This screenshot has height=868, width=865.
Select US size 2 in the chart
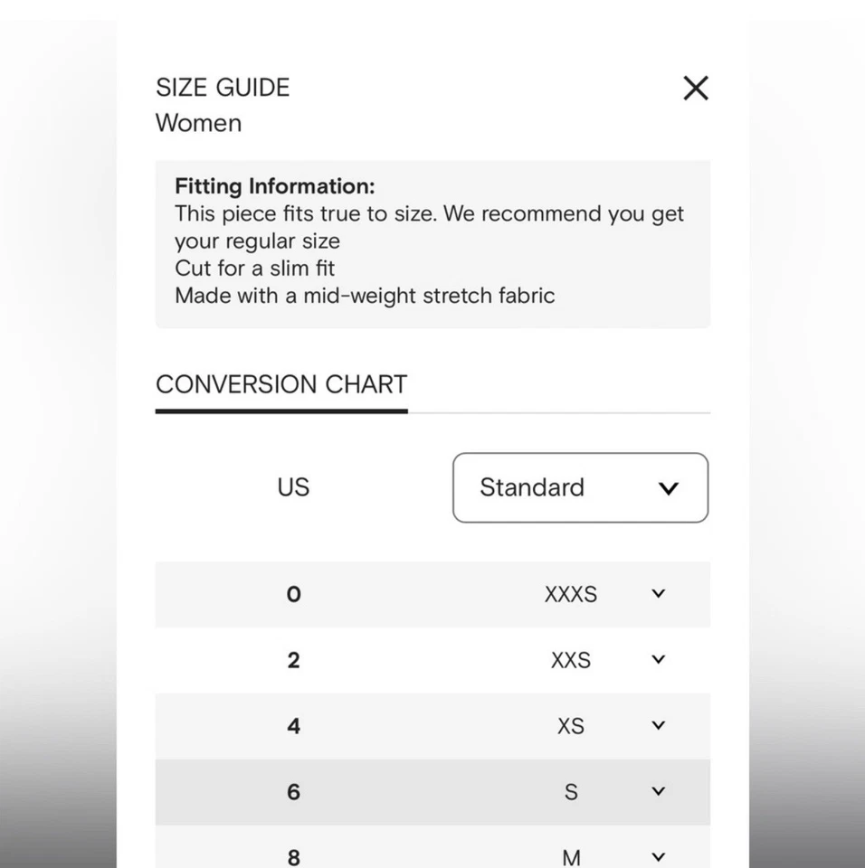click(x=293, y=660)
